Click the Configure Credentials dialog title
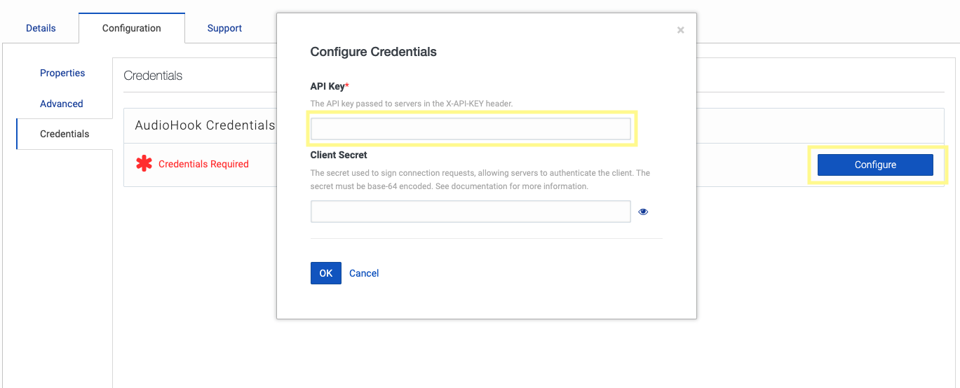The image size is (960, 388). click(x=373, y=52)
